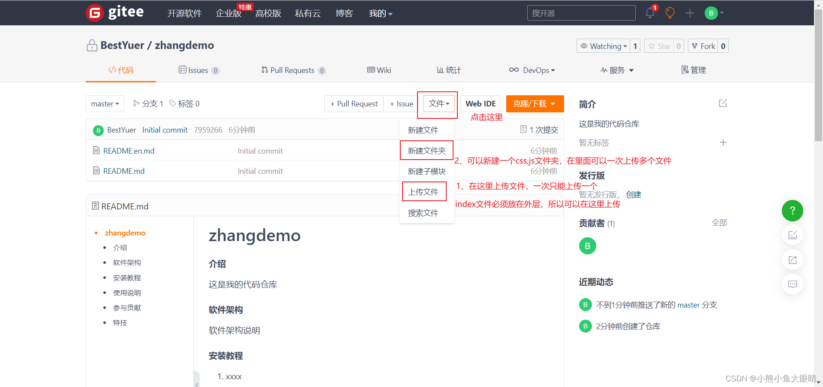The image size is (823, 387).
Task: Click the Gitee logo
Action: coord(115,12)
